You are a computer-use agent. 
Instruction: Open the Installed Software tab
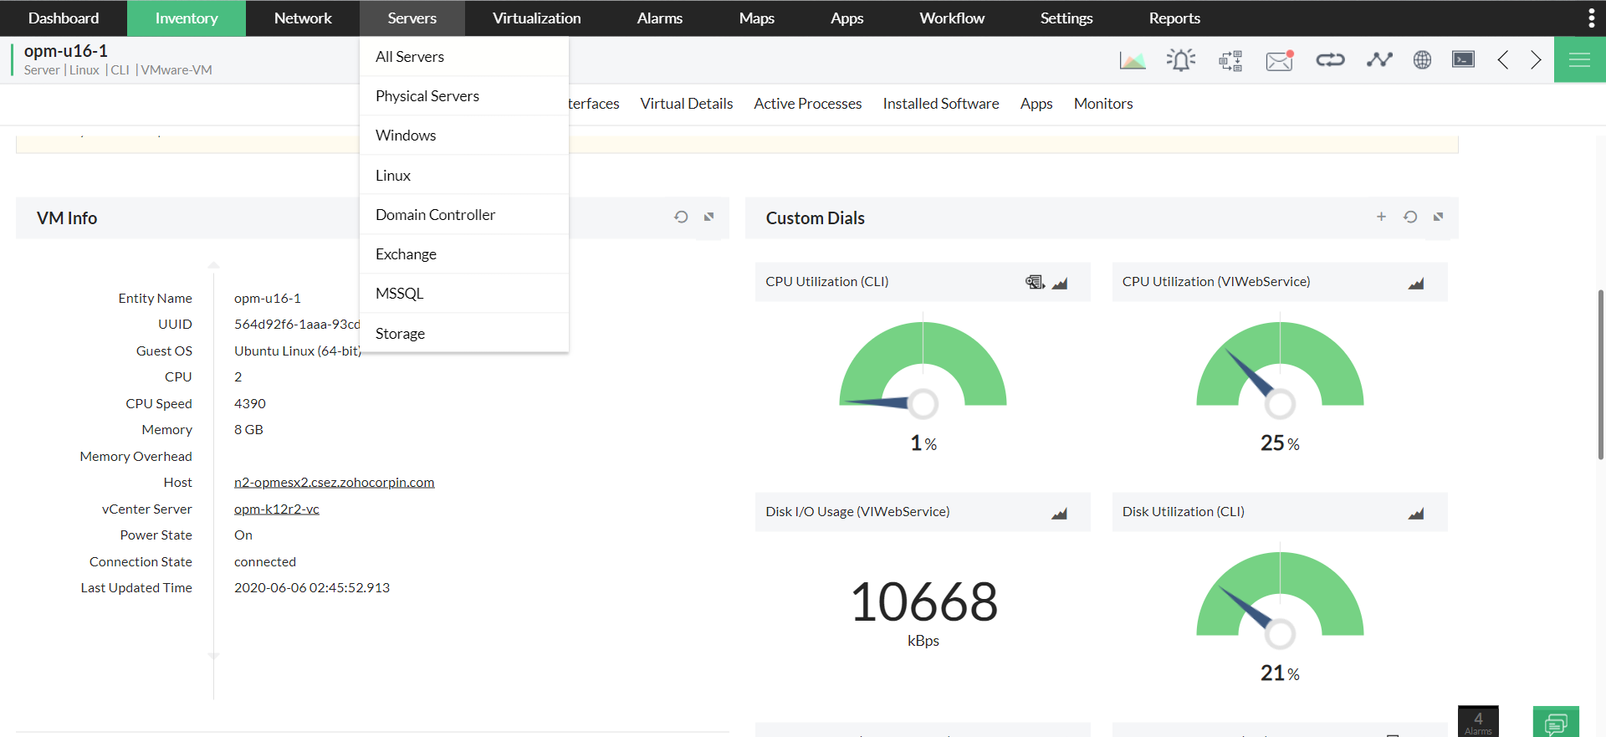[x=940, y=104]
